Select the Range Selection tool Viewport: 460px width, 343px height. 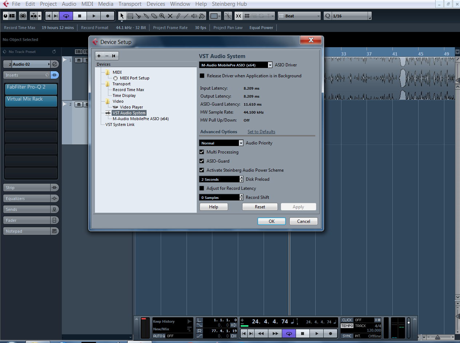130,16
